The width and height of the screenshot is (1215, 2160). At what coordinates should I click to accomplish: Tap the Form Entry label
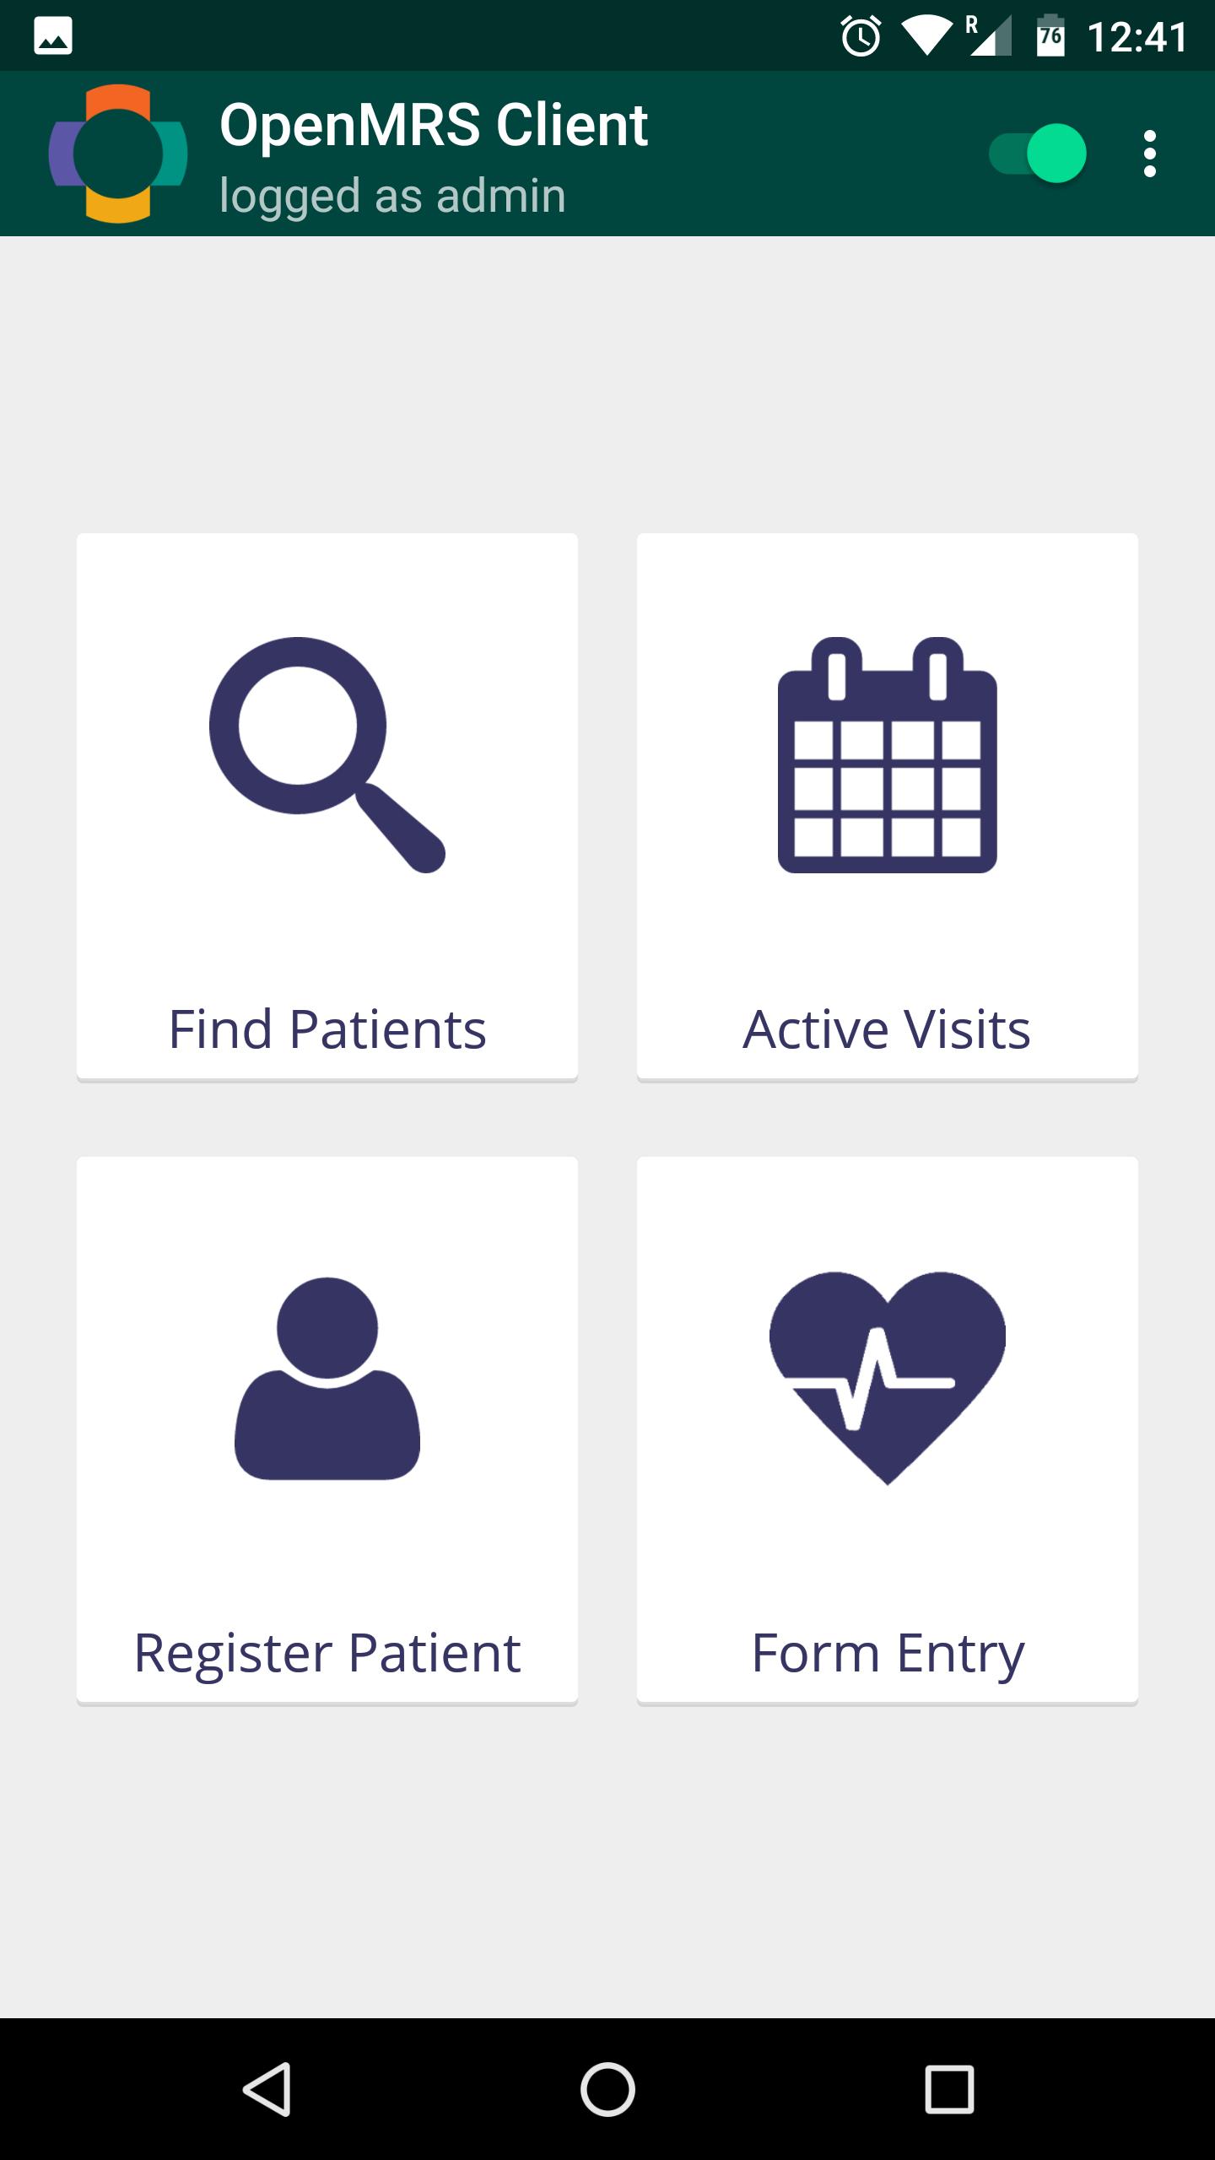pos(887,1653)
